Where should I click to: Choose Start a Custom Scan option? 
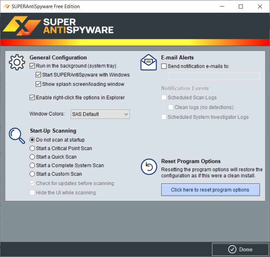coord(32,174)
